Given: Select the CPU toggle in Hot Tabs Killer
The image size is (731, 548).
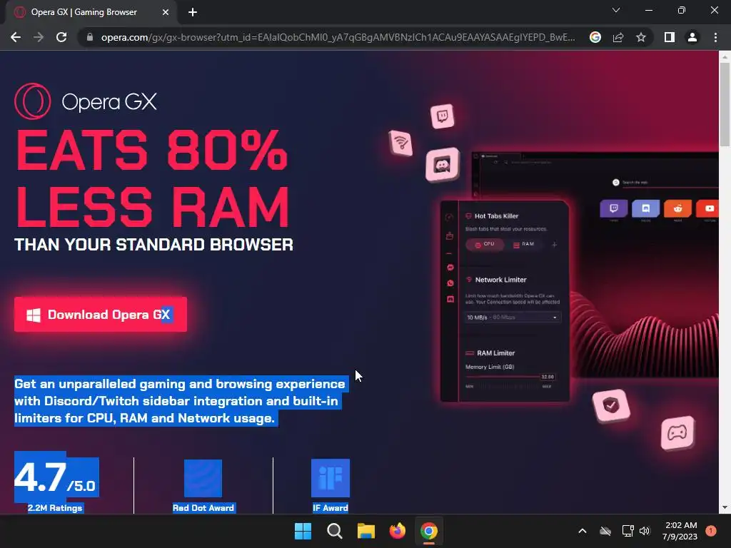Looking at the screenshot, I should tap(485, 245).
